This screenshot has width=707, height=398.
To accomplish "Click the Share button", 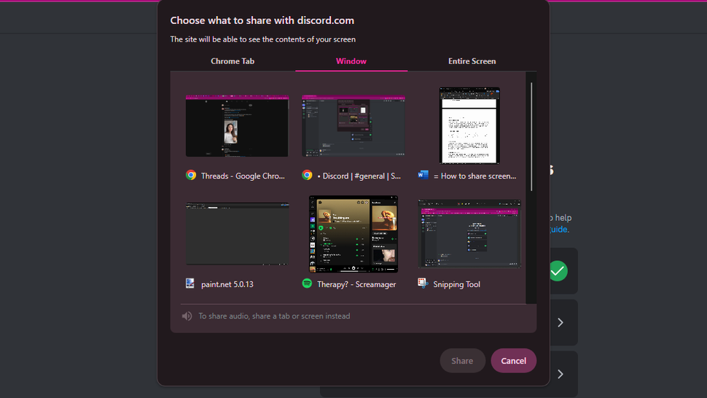I will [462, 361].
